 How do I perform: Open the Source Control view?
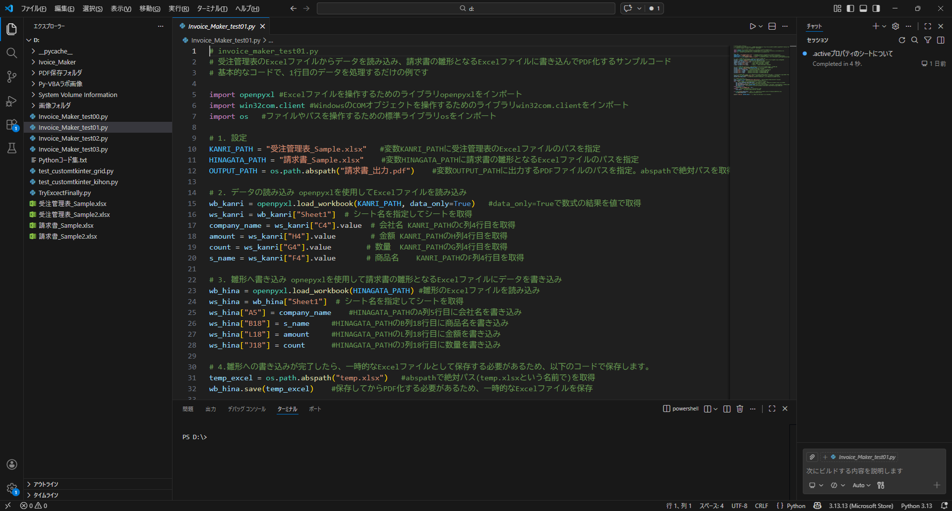point(11,77)
